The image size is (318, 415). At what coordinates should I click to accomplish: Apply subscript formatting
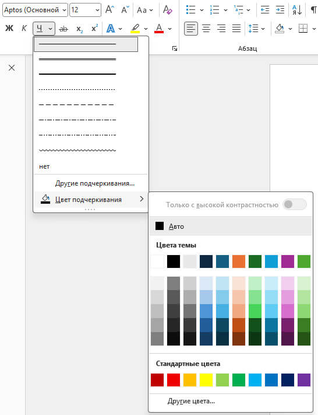(x=79, y=29)
